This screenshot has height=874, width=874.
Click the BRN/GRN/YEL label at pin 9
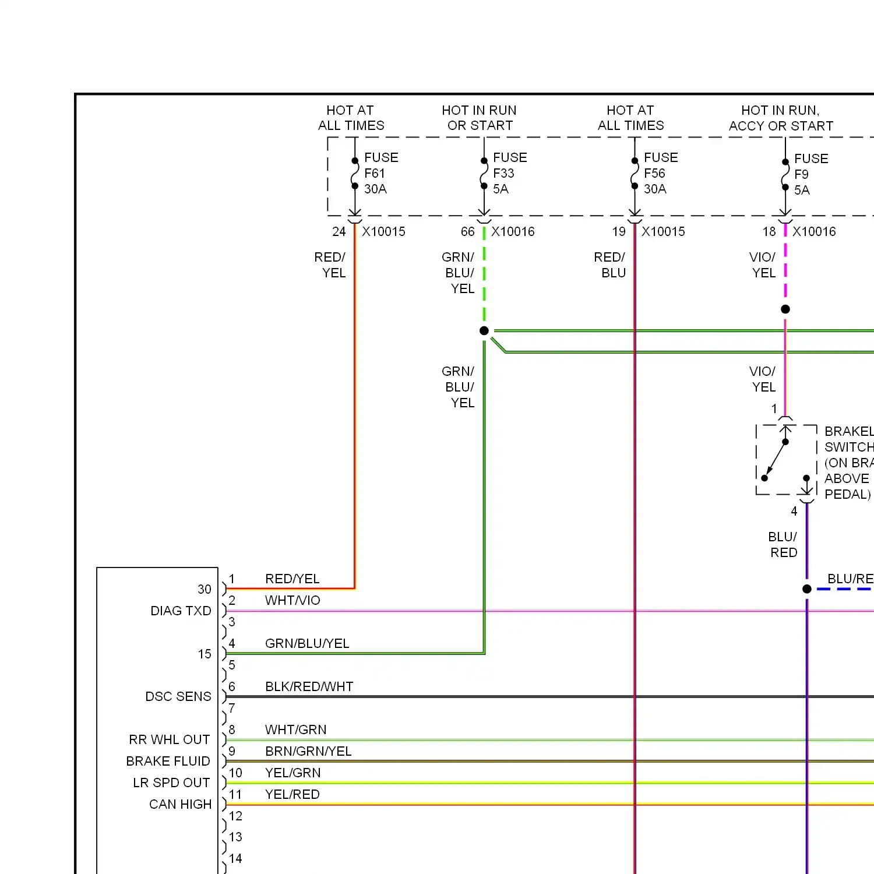308,751
